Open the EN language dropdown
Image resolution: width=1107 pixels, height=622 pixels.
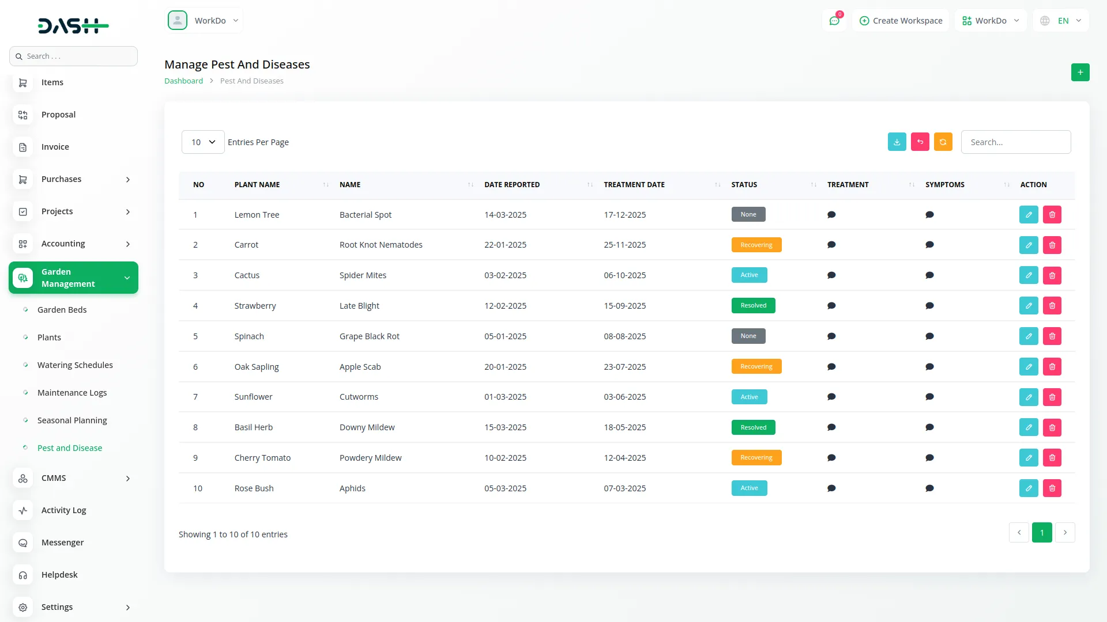[1061, 20]
